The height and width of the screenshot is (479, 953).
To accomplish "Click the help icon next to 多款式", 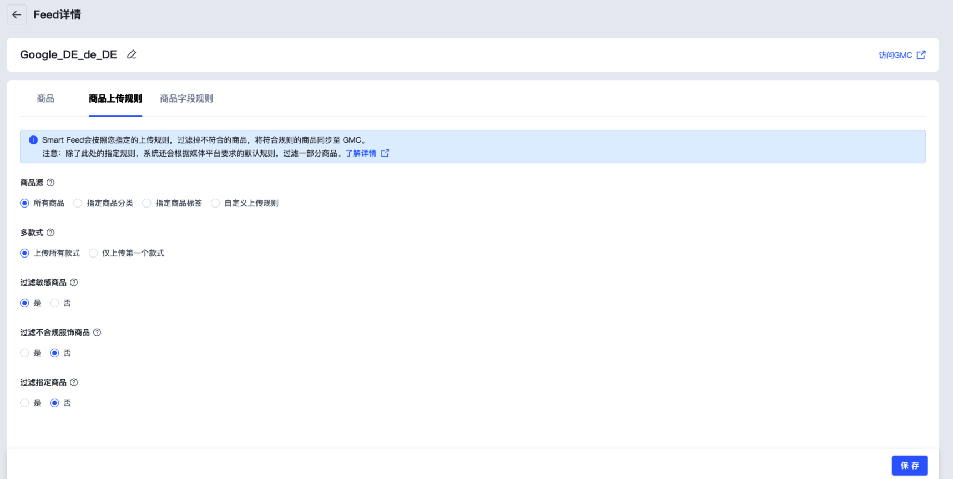I will 51,233.
